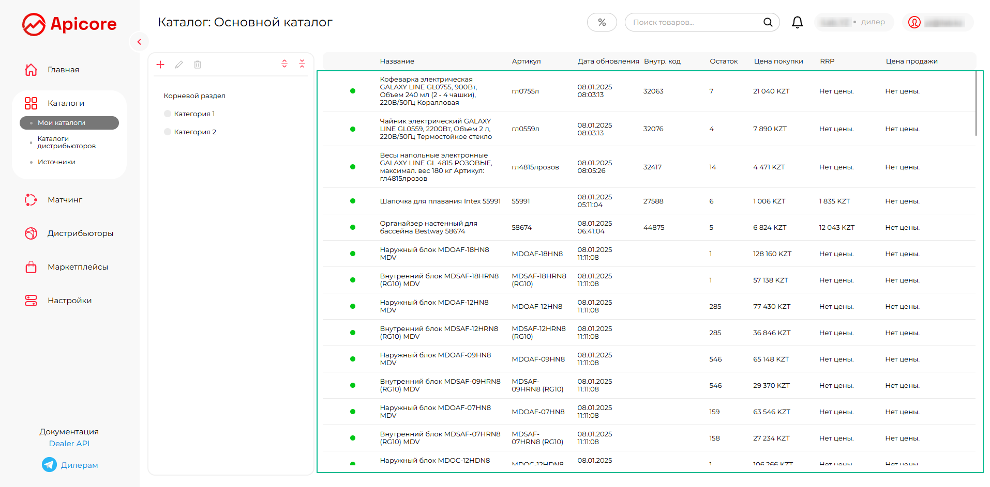This screenshot has width=990, height=487.
Task: Open the Главная home icon
Action: pyautogui.click(x=31, y=70)
